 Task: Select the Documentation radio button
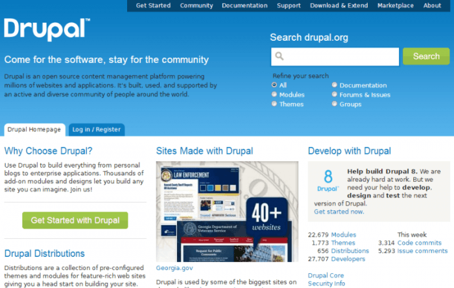click(335, 85)
